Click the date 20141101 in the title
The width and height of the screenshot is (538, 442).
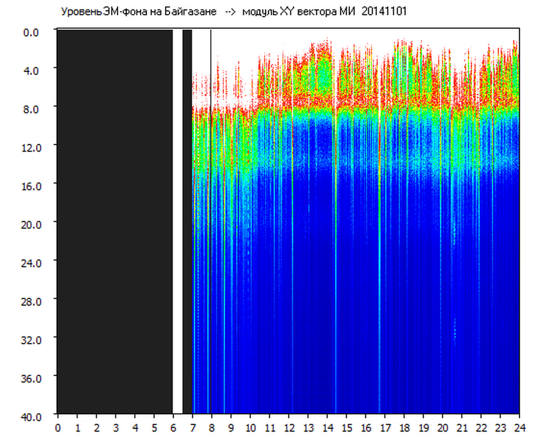pyautogui.click(x=384, y=12)
